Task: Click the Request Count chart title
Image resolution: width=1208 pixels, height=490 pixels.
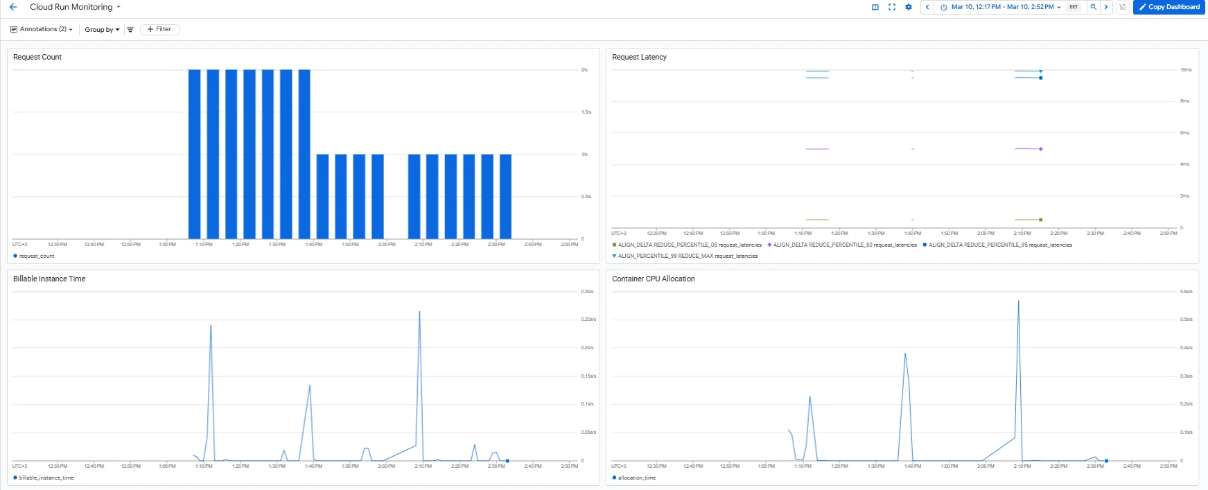Action: point(37,57)
